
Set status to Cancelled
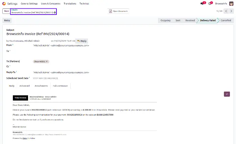pos(226,20)
